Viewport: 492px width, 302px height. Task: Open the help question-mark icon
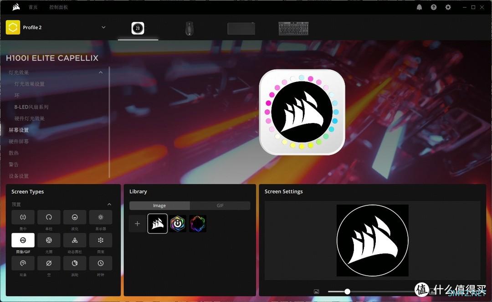click(434, 7)
